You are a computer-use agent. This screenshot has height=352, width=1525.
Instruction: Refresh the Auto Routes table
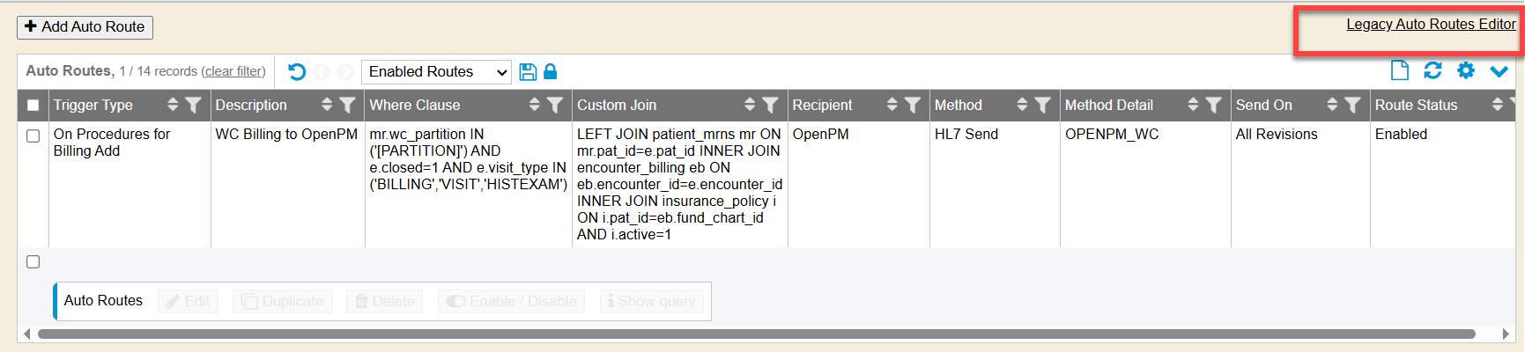(x=1432, y=70)
